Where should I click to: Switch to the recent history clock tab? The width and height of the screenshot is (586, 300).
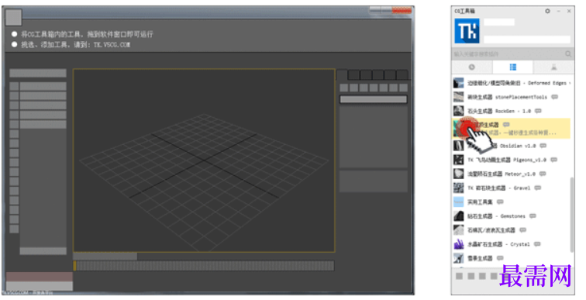pos(471,67)
